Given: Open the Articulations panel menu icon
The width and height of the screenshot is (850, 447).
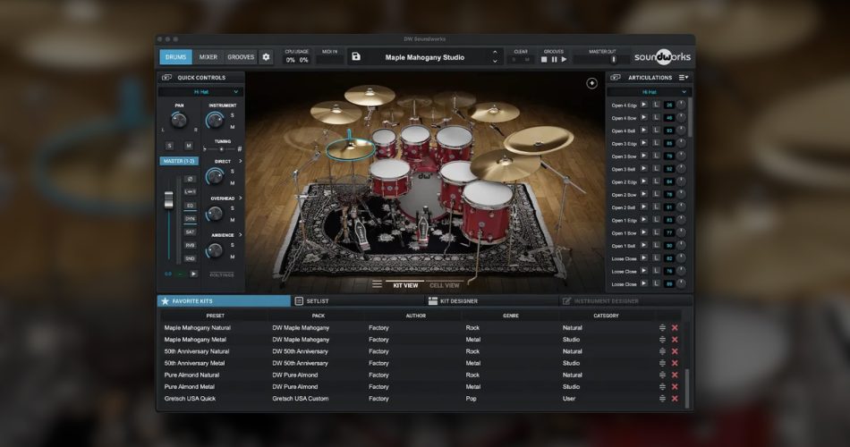Looking at the screenshot, I should point(684,78).
